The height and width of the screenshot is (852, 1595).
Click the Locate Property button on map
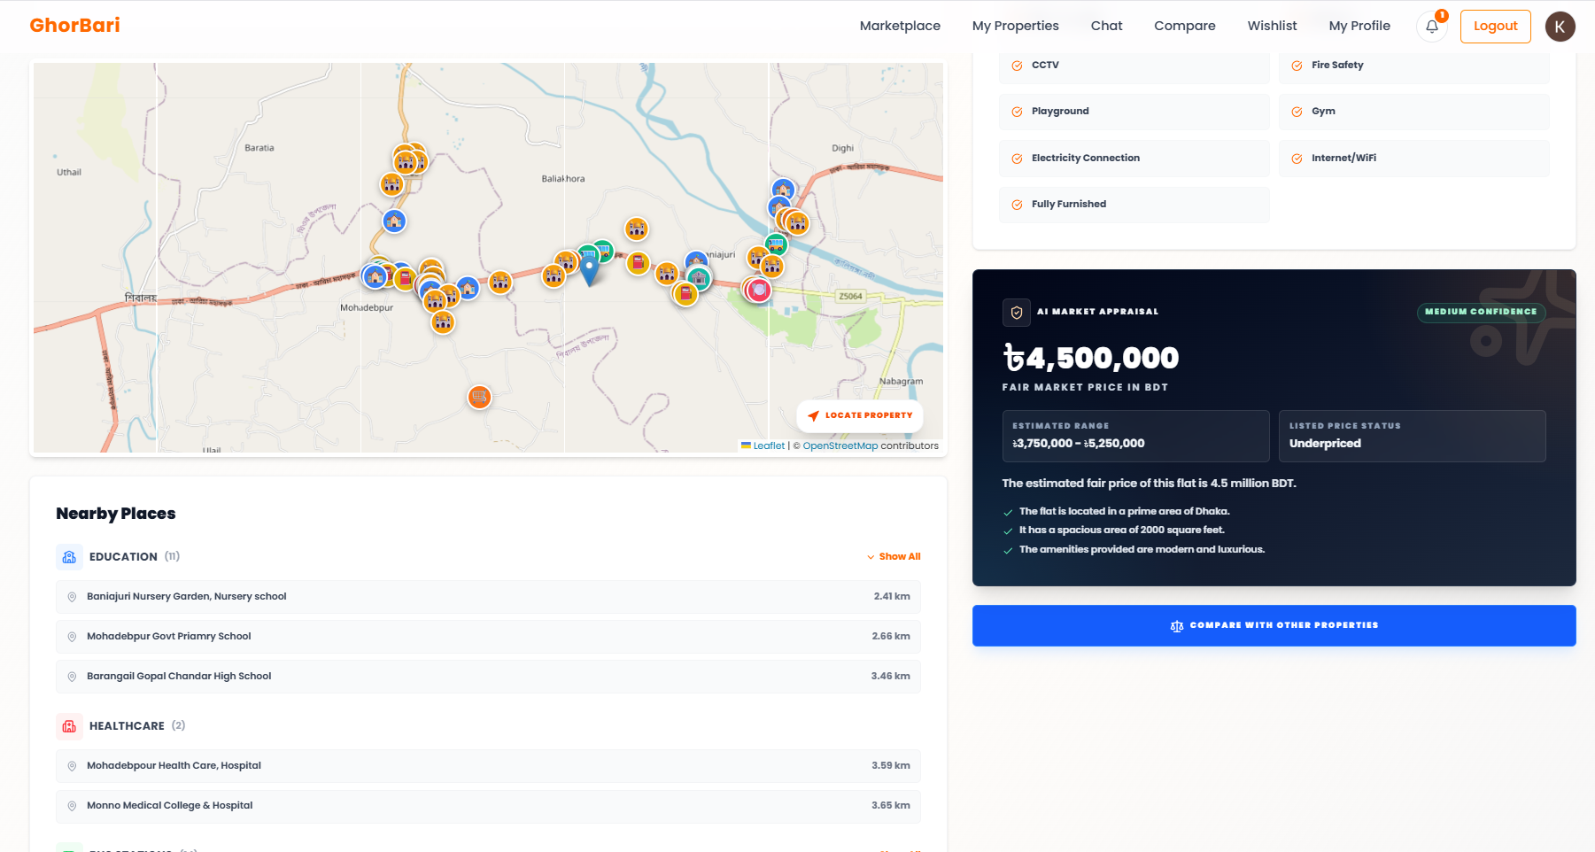click(860, 415)
